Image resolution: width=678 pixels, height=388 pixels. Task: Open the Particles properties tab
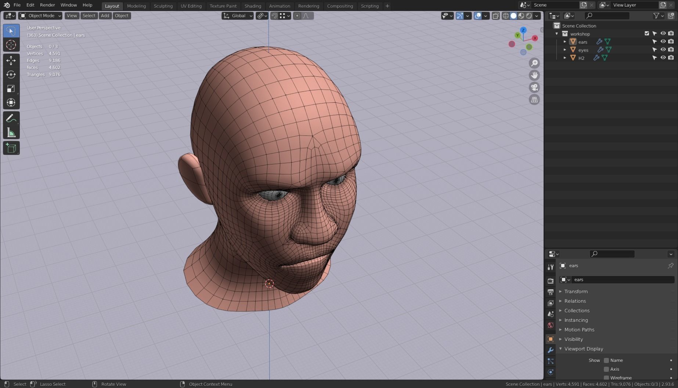tap(550, 361)
